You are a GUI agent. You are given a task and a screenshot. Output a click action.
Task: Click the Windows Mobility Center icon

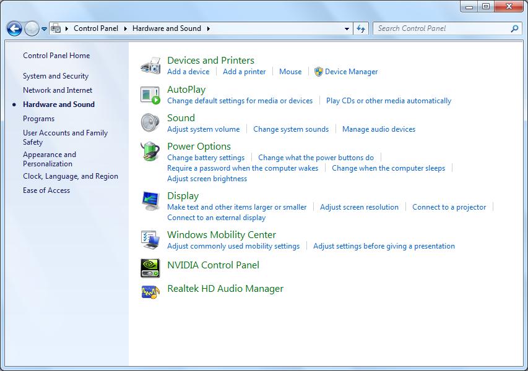tap(150, 240)
